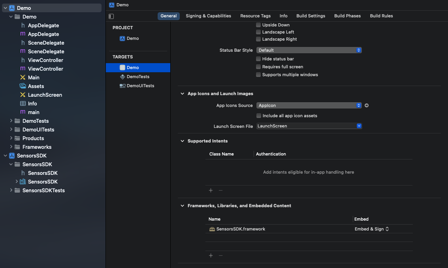This screenshot has height=268, width=448.
Task: Enable Upside Down orientation checkbox
Action: pyautogui.click(x=258, y=25)
